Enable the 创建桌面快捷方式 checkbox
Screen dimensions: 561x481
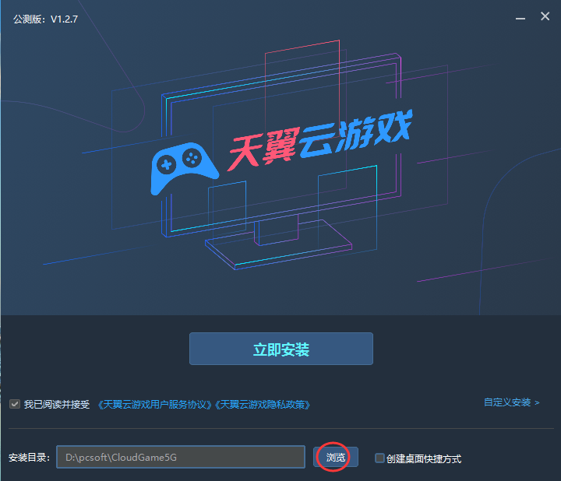point(380,458)
